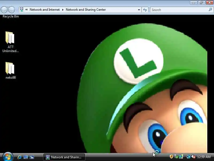Viewport: 214px width, 161px height.
Task: Expand the double-chevron breadcrumb overflow
Action: click(x=26, y=10)
